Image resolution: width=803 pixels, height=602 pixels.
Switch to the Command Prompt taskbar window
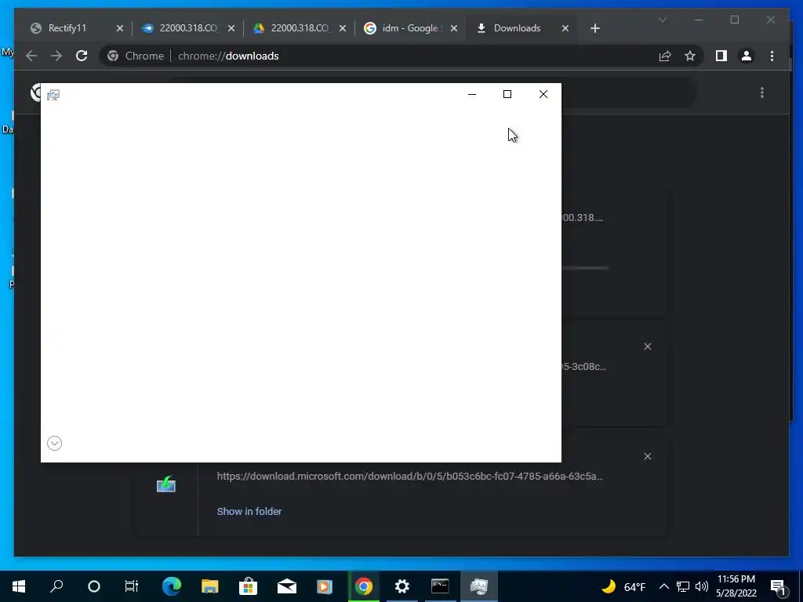tap(440, 586)
